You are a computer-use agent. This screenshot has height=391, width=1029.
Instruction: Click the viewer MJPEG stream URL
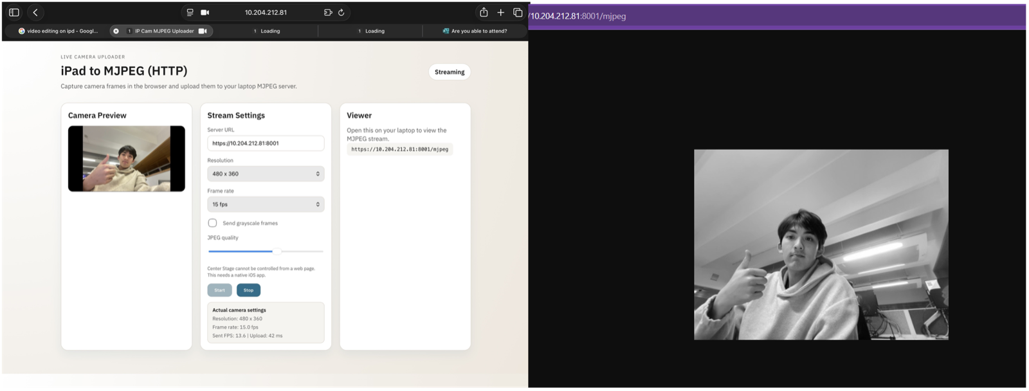(399, 149)
